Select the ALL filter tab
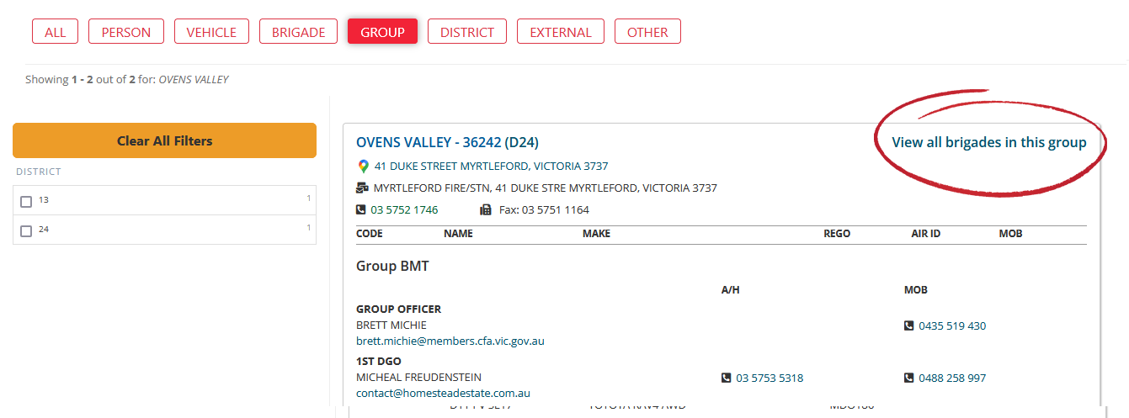1129x418 pixels. pyautogui.click(x=55, y=32)
